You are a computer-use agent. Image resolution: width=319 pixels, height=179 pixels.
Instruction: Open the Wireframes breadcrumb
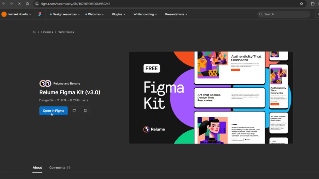coord(66,32)
